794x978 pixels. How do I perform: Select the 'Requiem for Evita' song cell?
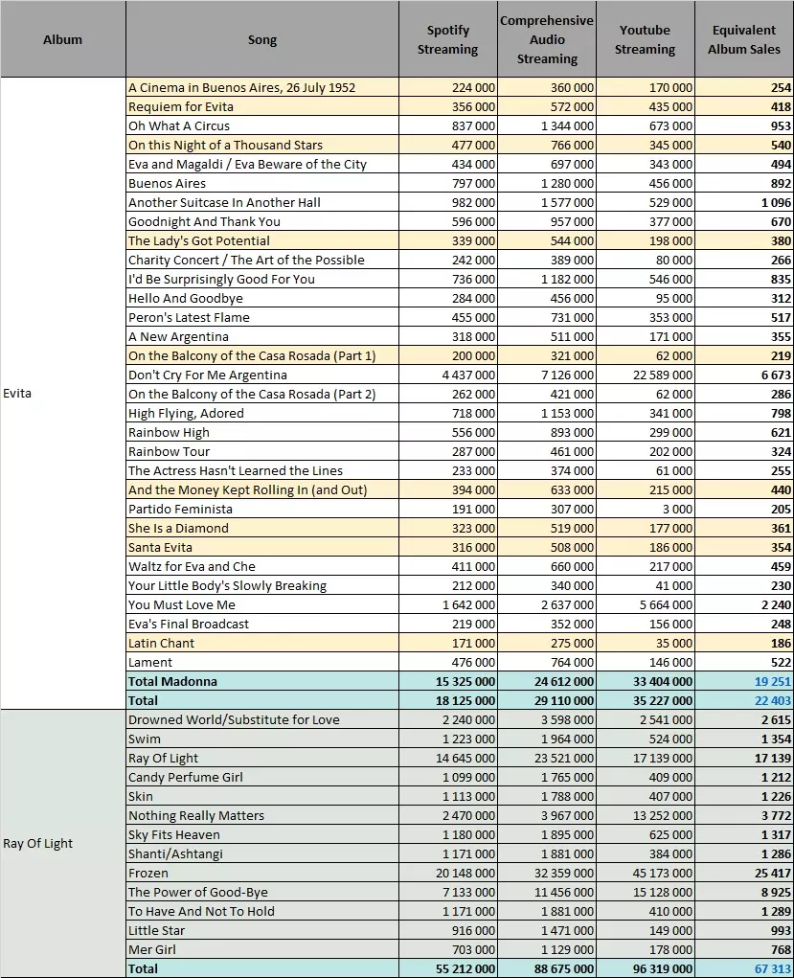(x=262, y=106)
